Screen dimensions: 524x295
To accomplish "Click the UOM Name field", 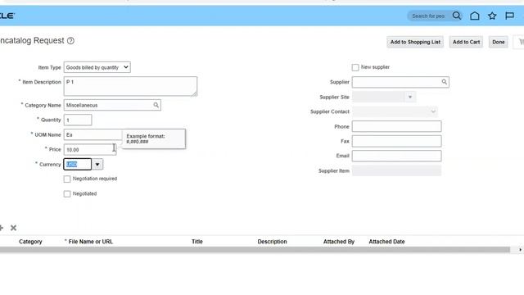I will [93, 134].
